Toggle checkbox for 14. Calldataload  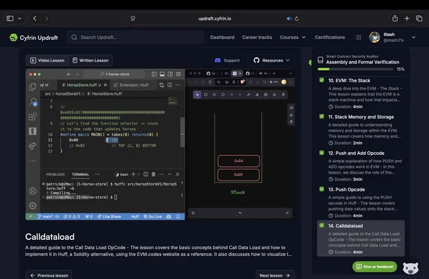pos(322,225)
